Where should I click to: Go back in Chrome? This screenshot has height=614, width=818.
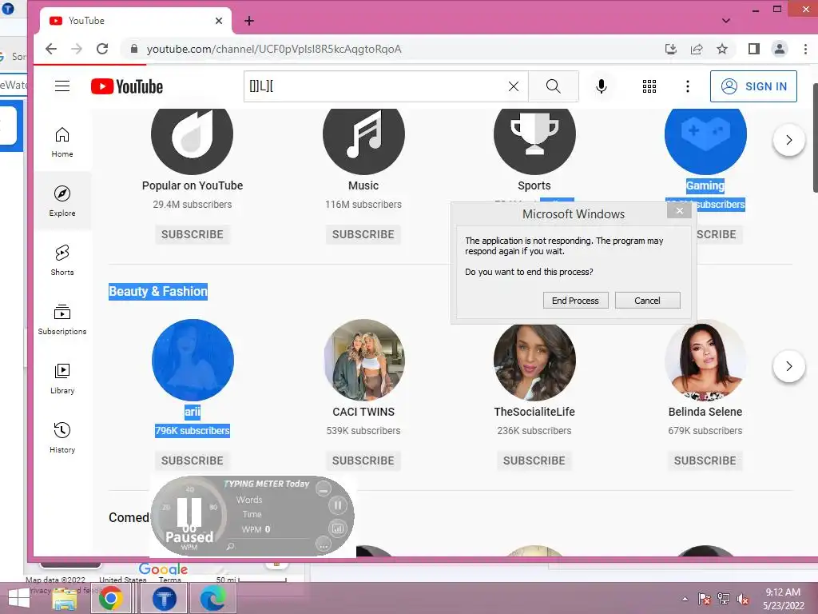tap(51, 49)
